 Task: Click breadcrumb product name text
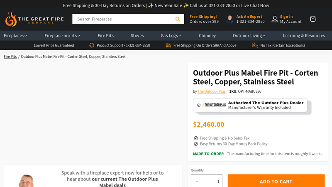click(x=73, y=57)
